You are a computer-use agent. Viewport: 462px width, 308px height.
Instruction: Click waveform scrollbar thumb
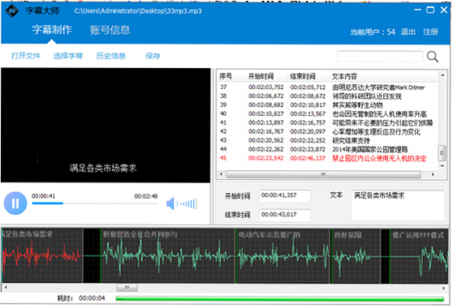coord(127,288)
